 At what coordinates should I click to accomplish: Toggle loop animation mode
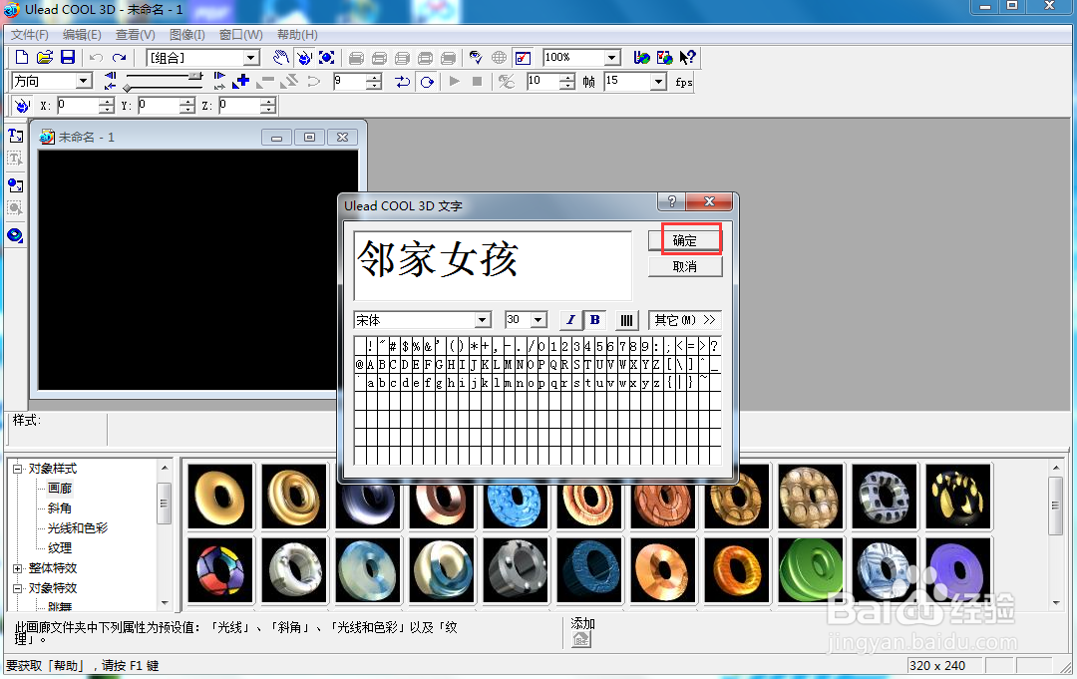427,82
